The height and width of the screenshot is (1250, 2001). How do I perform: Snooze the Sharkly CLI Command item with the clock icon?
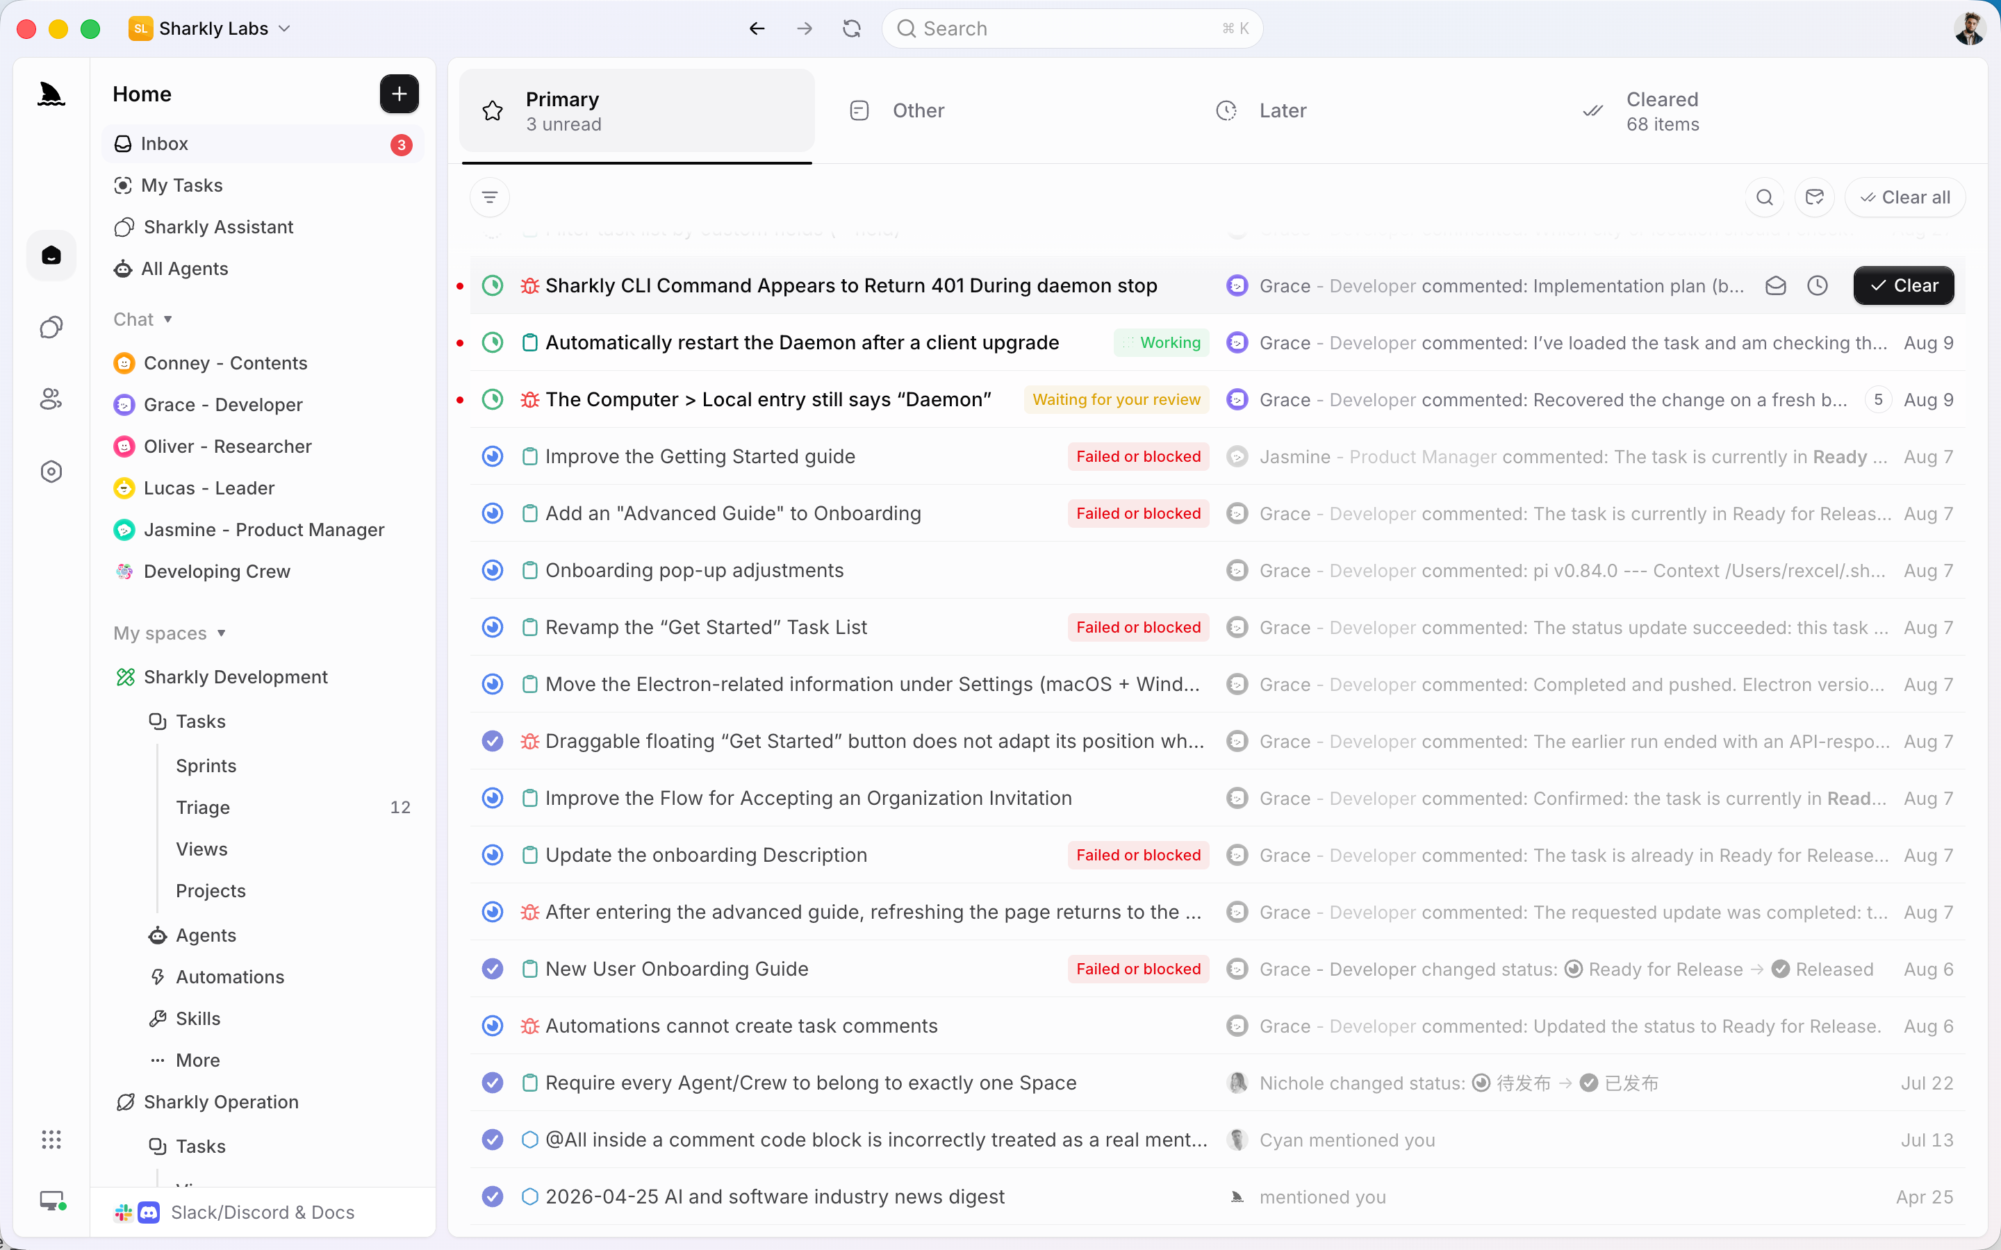tap(1818, 286)
